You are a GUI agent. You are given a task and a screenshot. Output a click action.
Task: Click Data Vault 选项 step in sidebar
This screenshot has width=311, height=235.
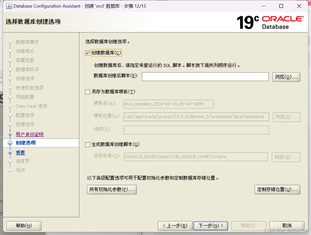(32, 106)
